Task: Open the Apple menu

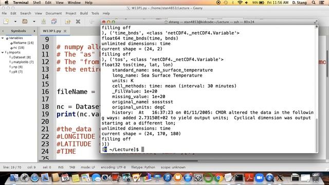Action: coord(6,3)
